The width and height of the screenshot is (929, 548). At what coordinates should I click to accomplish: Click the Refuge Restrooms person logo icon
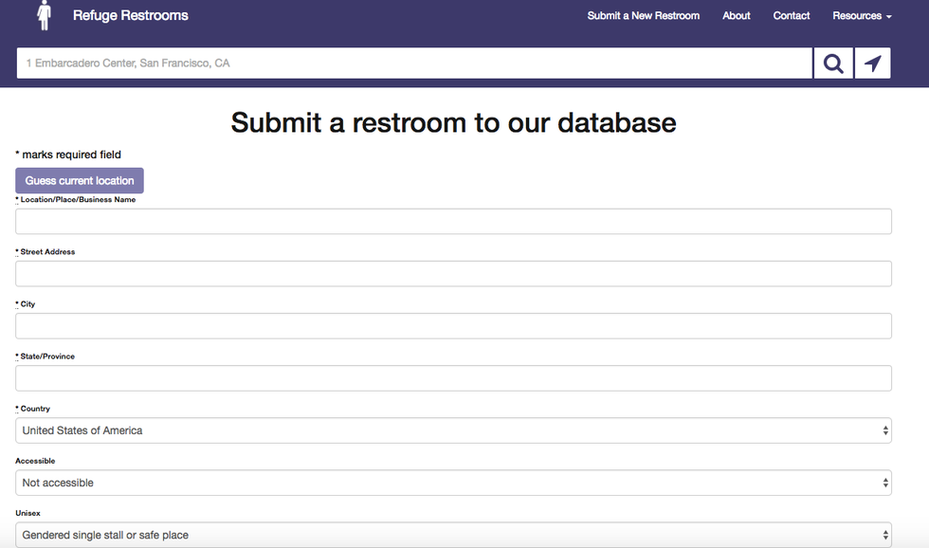pyautogui.click(x=44, y=15)
